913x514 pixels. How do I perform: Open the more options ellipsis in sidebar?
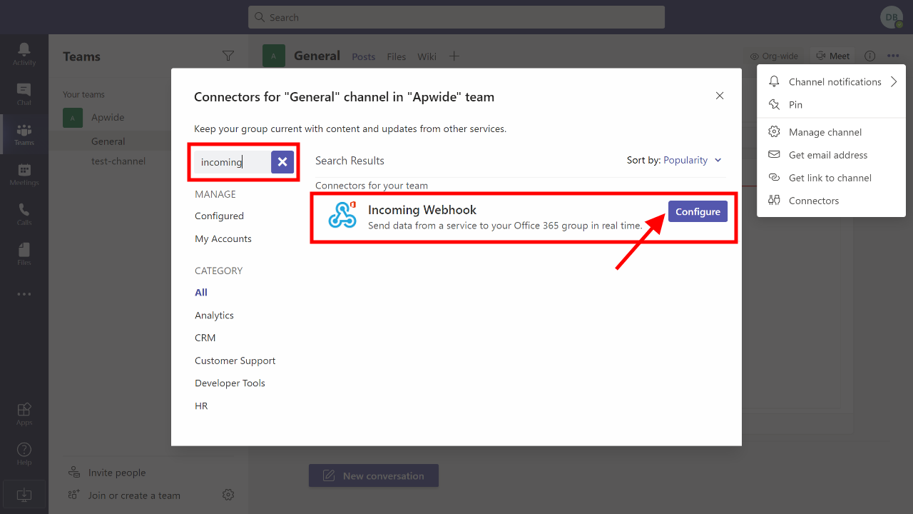click(24, 294)
